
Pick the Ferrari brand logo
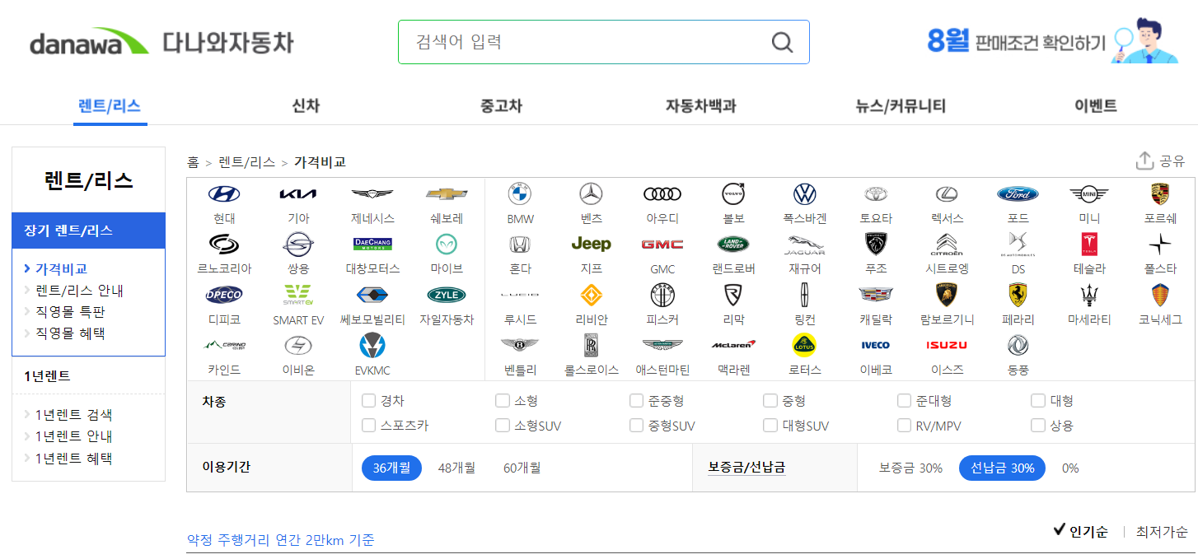coord(1018,295)
